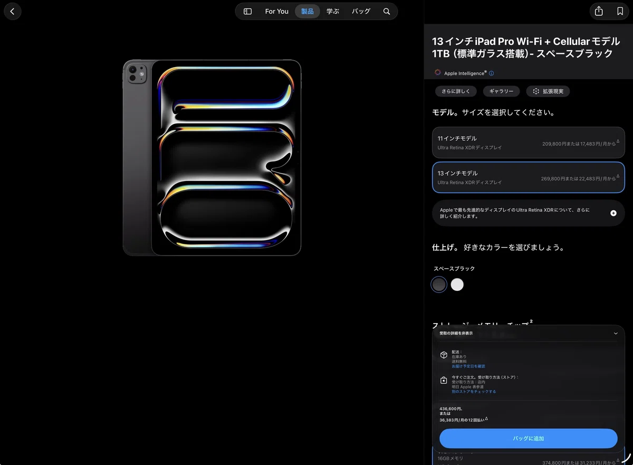The image size is (633, 465).
Task: Launch 拡張現実 AR view
Action: pyautogui.click(x=548, y=91)
